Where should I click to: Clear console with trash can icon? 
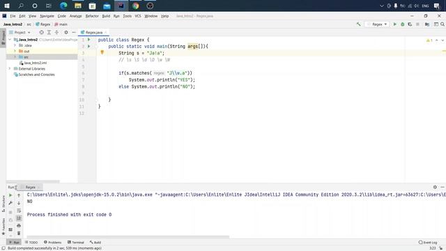point(19,234)
